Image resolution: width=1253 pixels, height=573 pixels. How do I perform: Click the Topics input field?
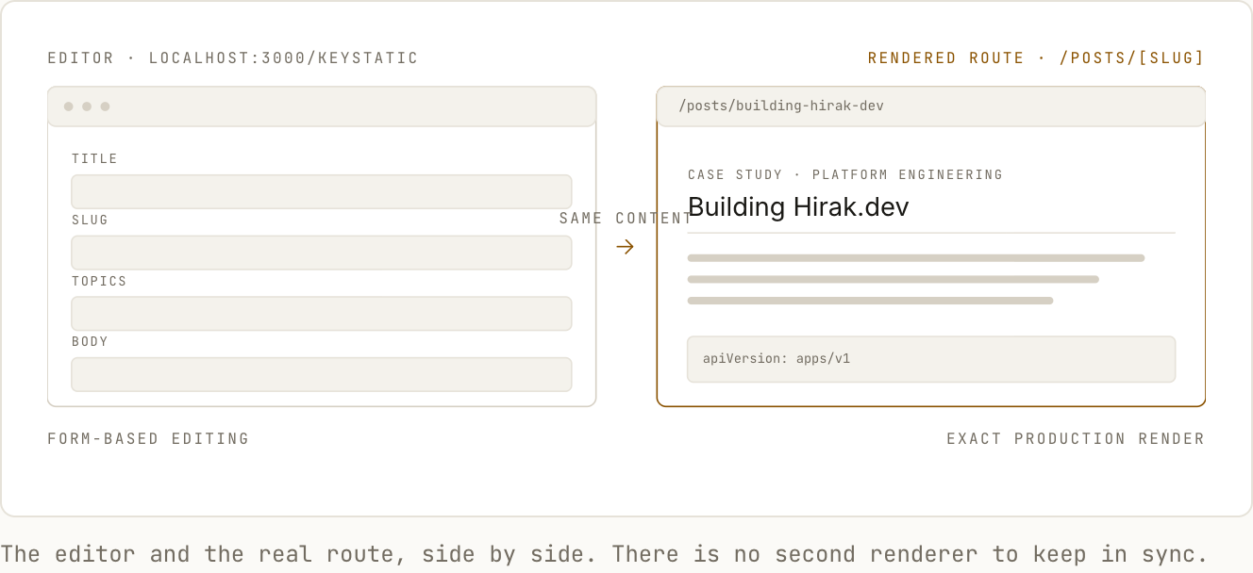click(322, 314)
